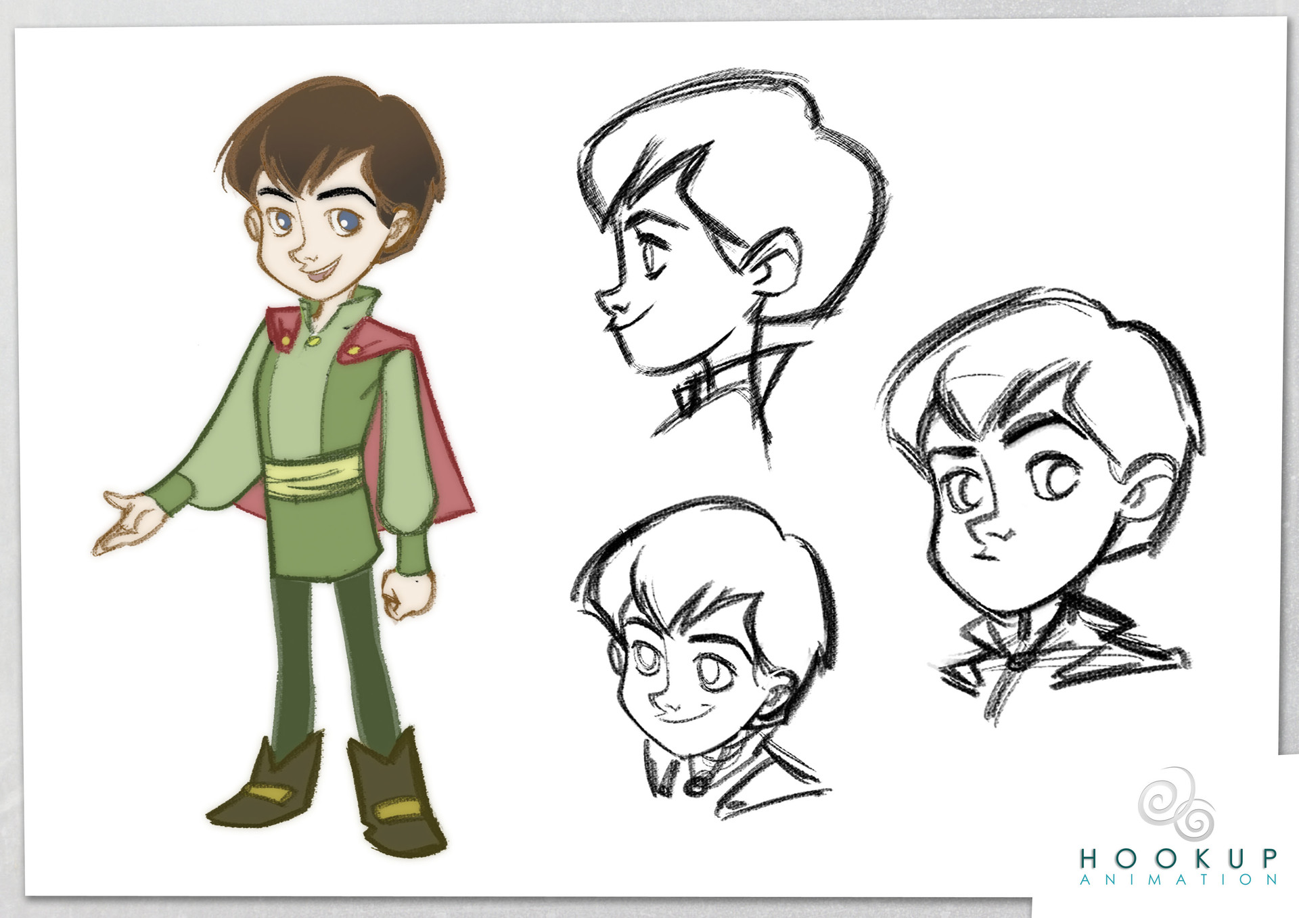Click the full-body colored prince character illustration

point(284,467)
